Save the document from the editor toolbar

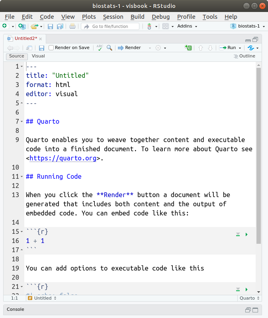pyautogui.click(x=41, y=48)
